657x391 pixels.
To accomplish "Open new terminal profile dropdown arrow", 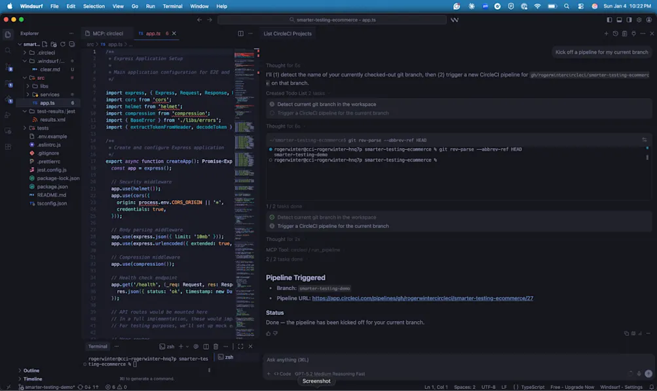I will pyautogui.click(x=187, y=347).
